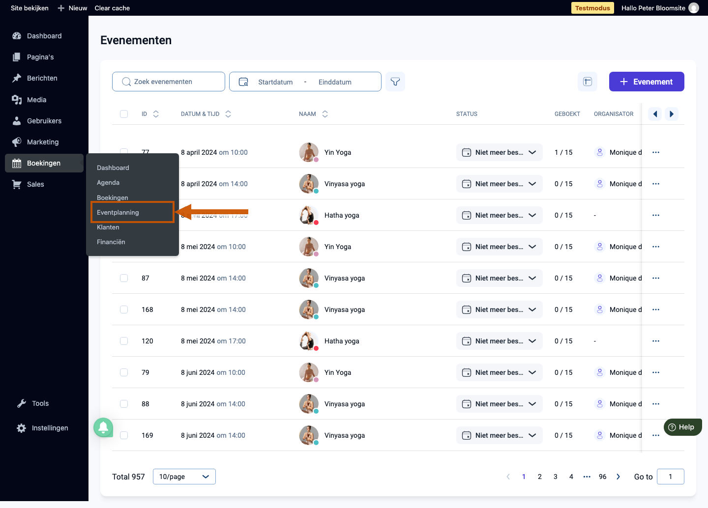Sort by Naam column arrows
708x508 pixels.
[325, 114]
